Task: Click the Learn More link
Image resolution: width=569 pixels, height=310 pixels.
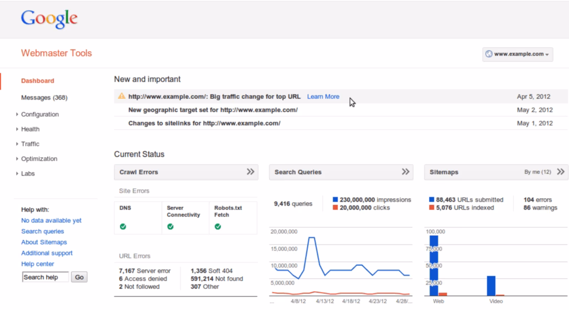Action: 323,97
